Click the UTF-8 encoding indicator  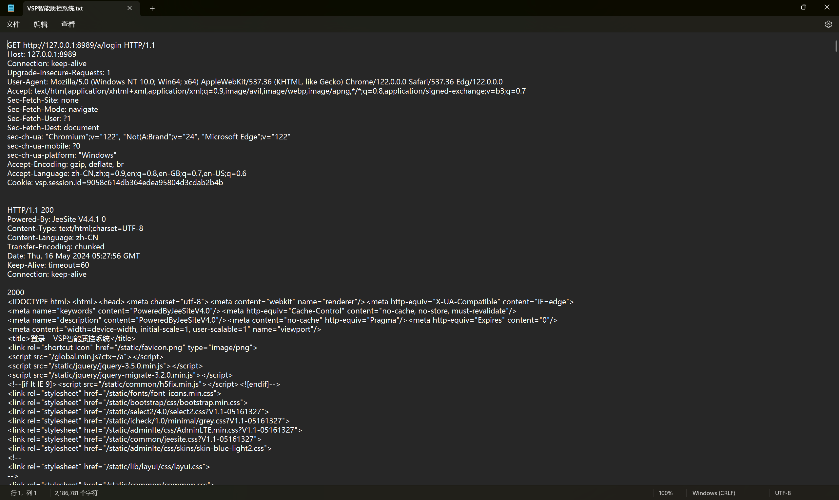[783, 493]
